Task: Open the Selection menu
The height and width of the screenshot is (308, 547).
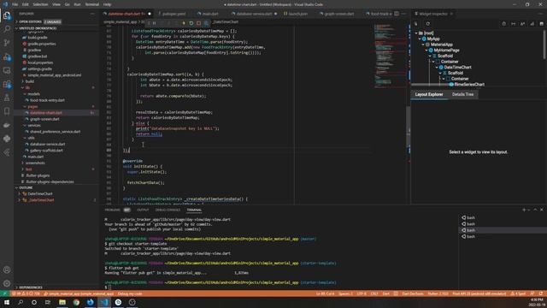Action: [40, 4]
